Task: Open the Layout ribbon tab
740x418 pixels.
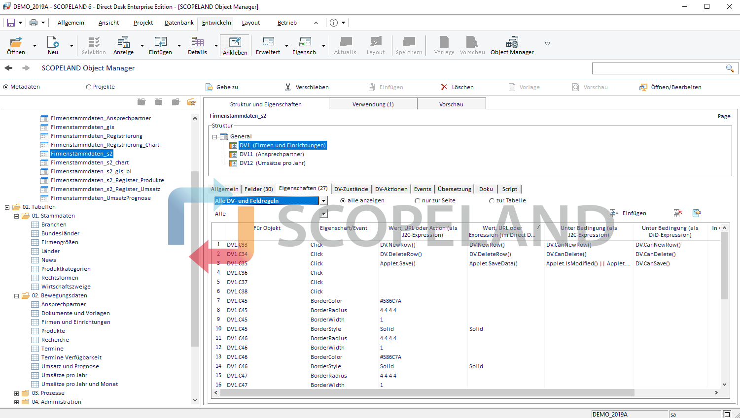Action: pyautogui.click(x=250, y=23)
